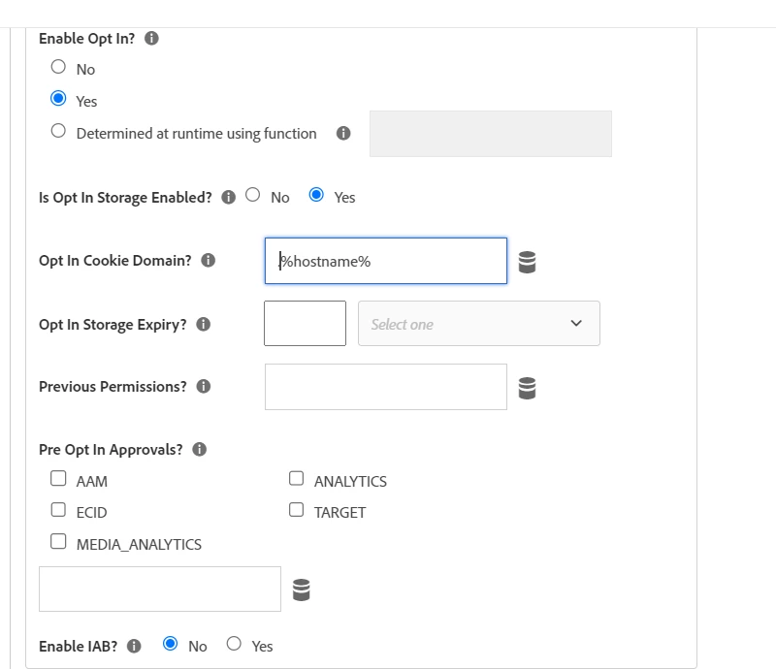Open data element picker below approvals checkboxes
The width and height of the screenshot is (776, 669).
[x=302, y=589]
